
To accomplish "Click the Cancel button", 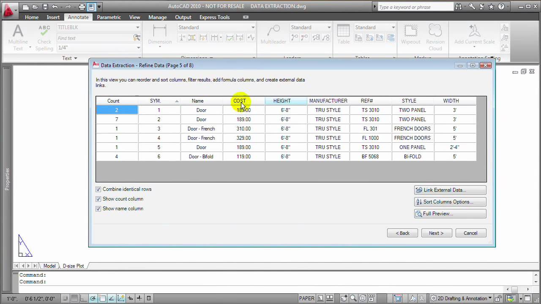I will (471, 233).
